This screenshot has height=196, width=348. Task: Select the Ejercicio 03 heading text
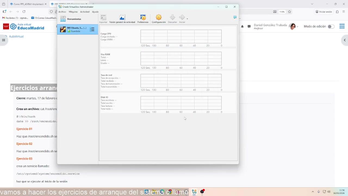(x=24, y=159)
